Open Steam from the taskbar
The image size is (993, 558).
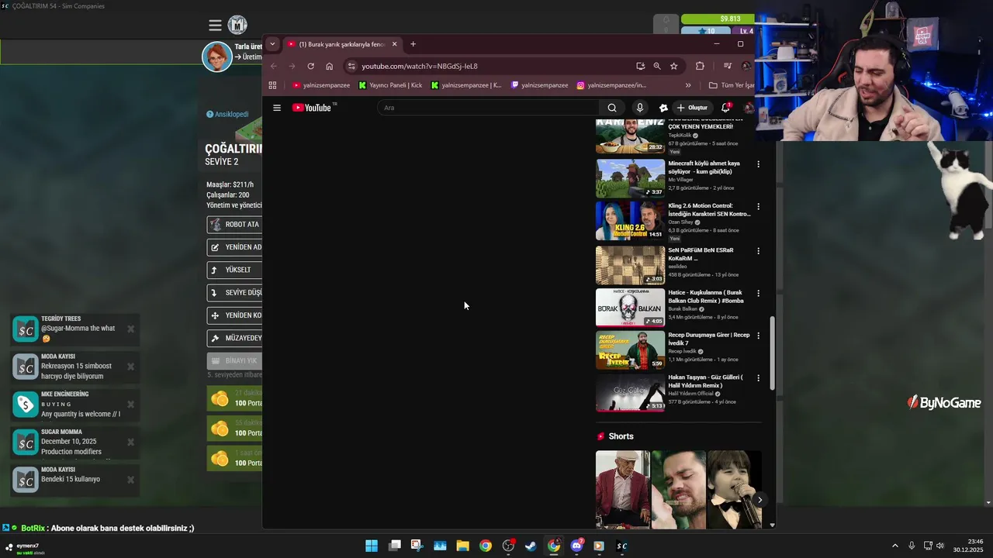pyautogui.click(x=531, y=546)
